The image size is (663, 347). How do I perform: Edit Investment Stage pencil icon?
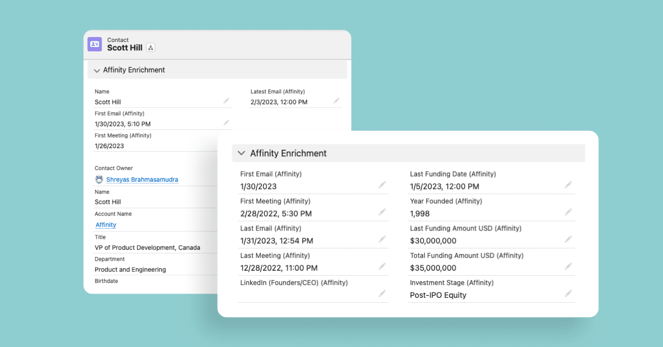[568, 293]
